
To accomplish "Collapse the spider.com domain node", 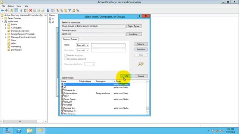I will (x=3, y=22).
